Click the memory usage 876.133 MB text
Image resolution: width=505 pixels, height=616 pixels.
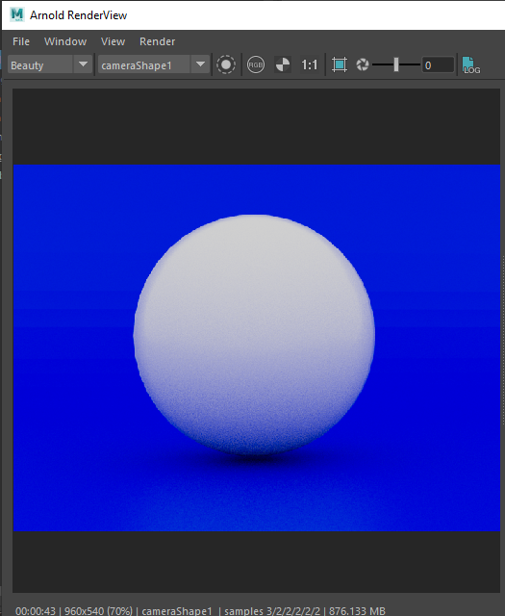coord(357,611)
